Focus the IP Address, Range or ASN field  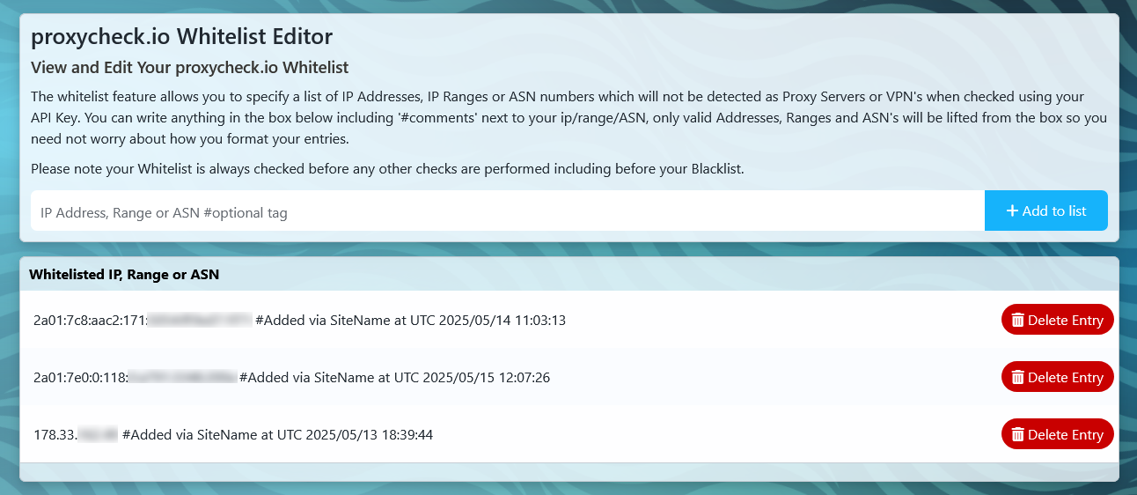508,211
